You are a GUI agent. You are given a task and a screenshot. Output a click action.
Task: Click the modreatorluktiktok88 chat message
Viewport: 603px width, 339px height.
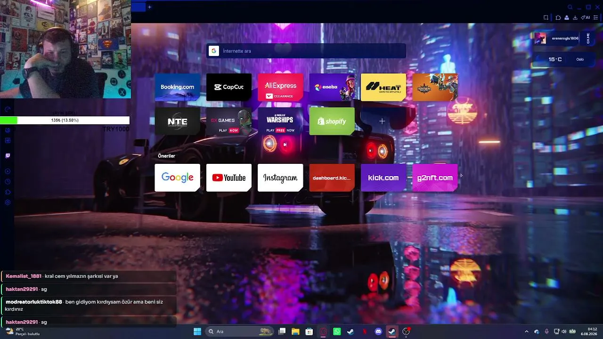89,305
